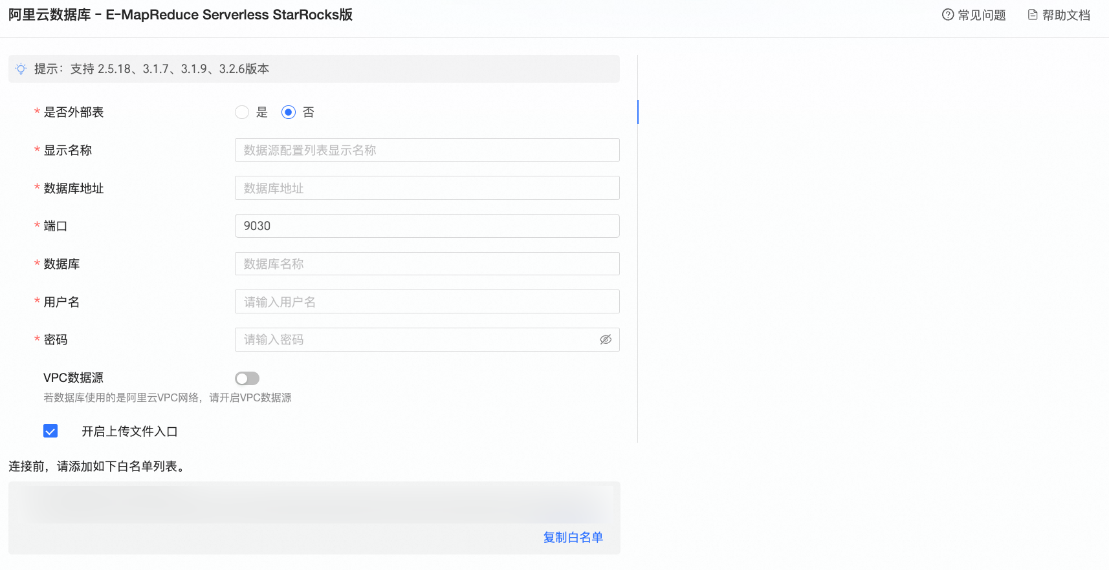The image size is (1109, 570).
Task: Enable the VPC数据源 switch
Action: pyautogui.click(x=247, y=378)
